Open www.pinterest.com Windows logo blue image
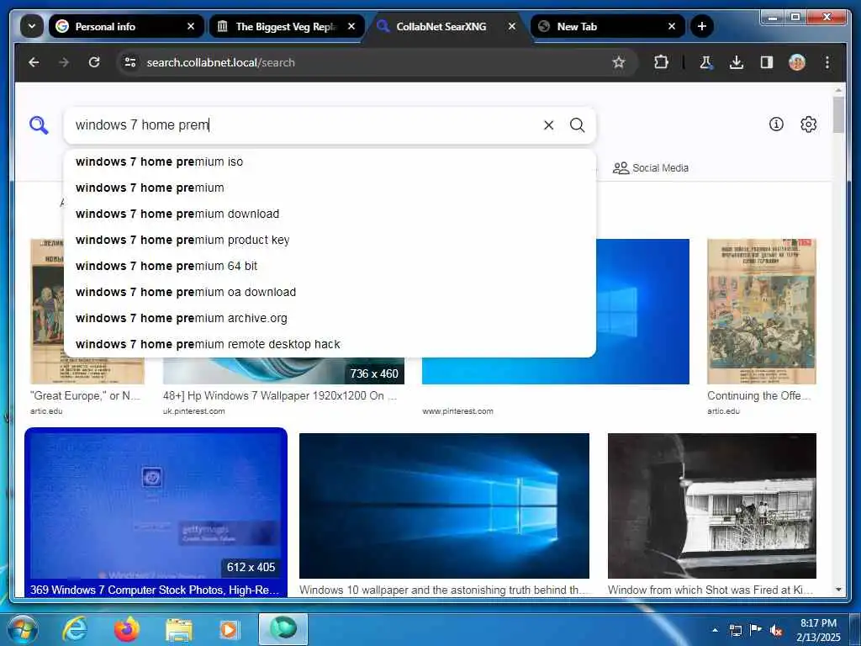 (642, 311)
